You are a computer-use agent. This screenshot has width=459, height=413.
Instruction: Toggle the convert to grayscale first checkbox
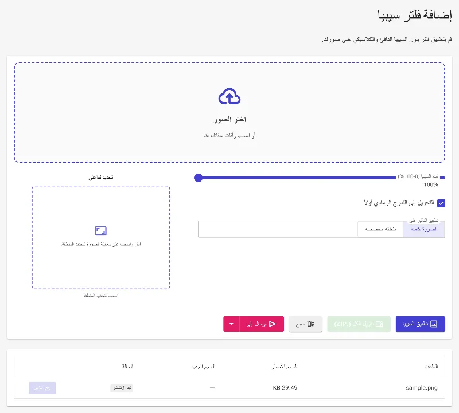pos(441,203)
